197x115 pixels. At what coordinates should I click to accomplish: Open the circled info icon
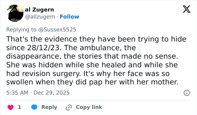pyautogui.click(x=186, y=93)
